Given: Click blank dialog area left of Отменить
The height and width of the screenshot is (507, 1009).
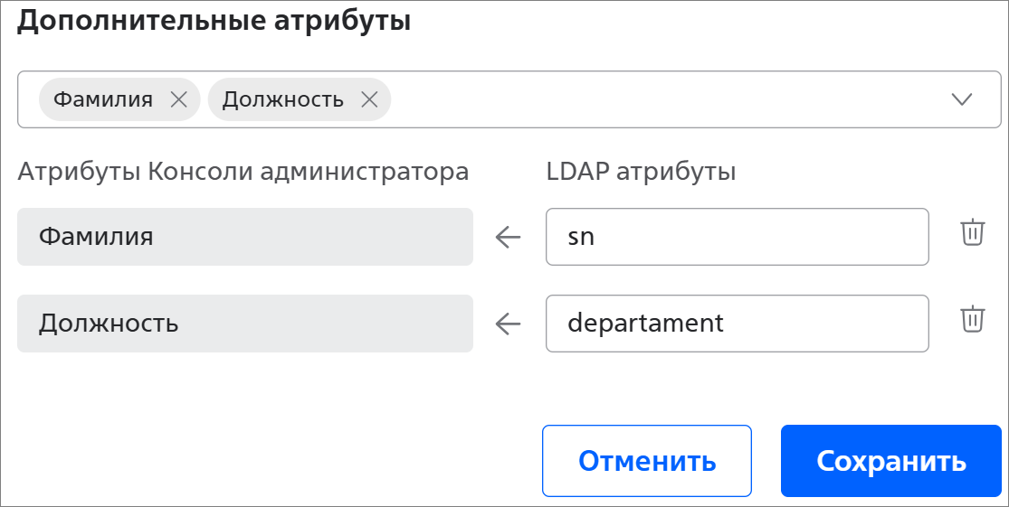Looking at the screenshot, I should click(x=271, y=461).
